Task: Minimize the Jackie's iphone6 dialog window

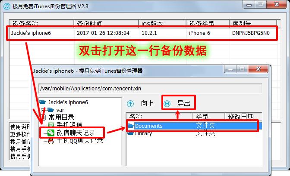Action: [230, 69]
